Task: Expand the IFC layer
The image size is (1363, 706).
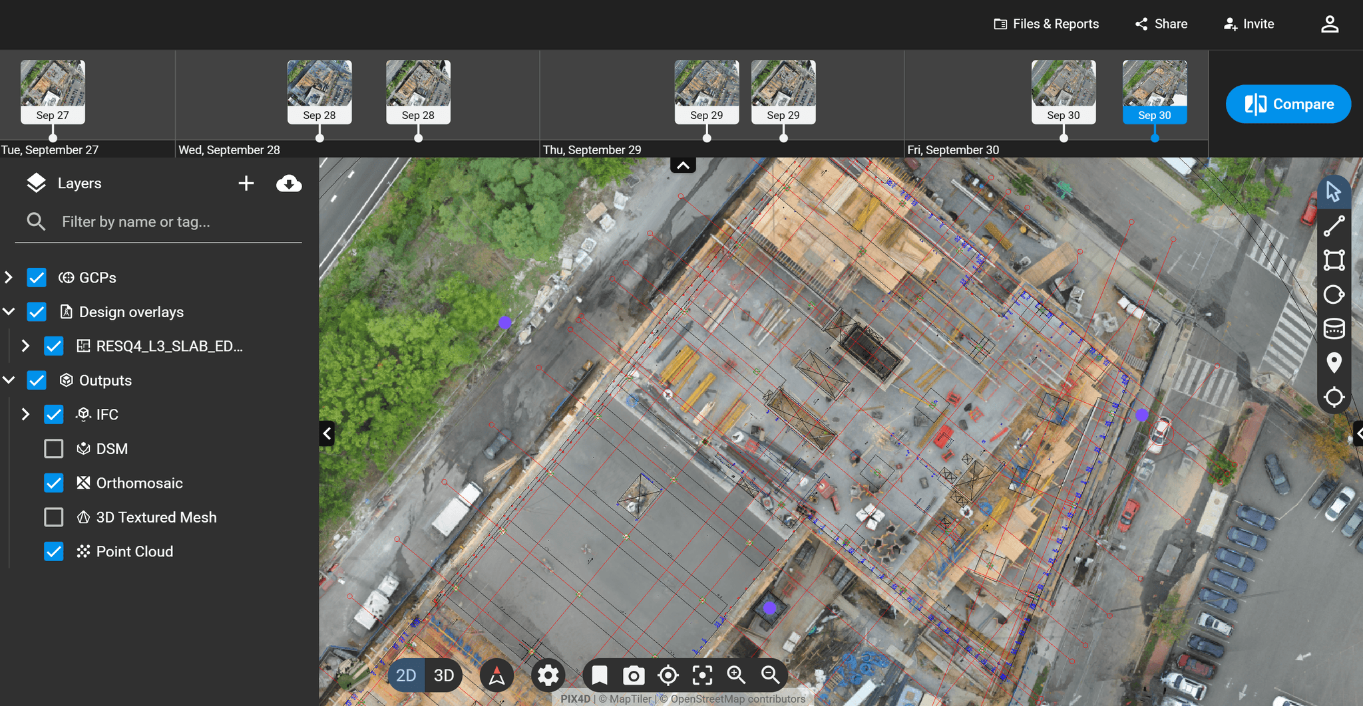Action: [x=25, y=415]
